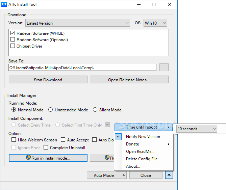Click the Save To path input field
The image size is (226, 190).
click(x=82, y=67)
